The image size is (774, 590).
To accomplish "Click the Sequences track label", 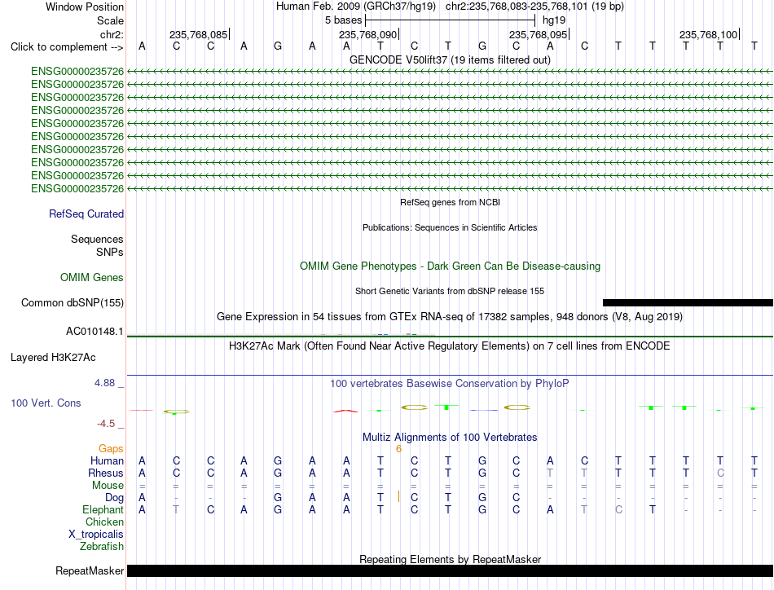I will point(97,239).
